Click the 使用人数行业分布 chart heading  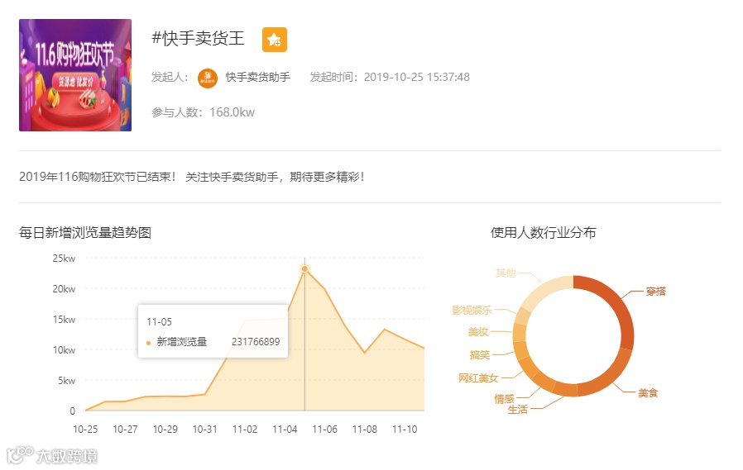[543, 233]
